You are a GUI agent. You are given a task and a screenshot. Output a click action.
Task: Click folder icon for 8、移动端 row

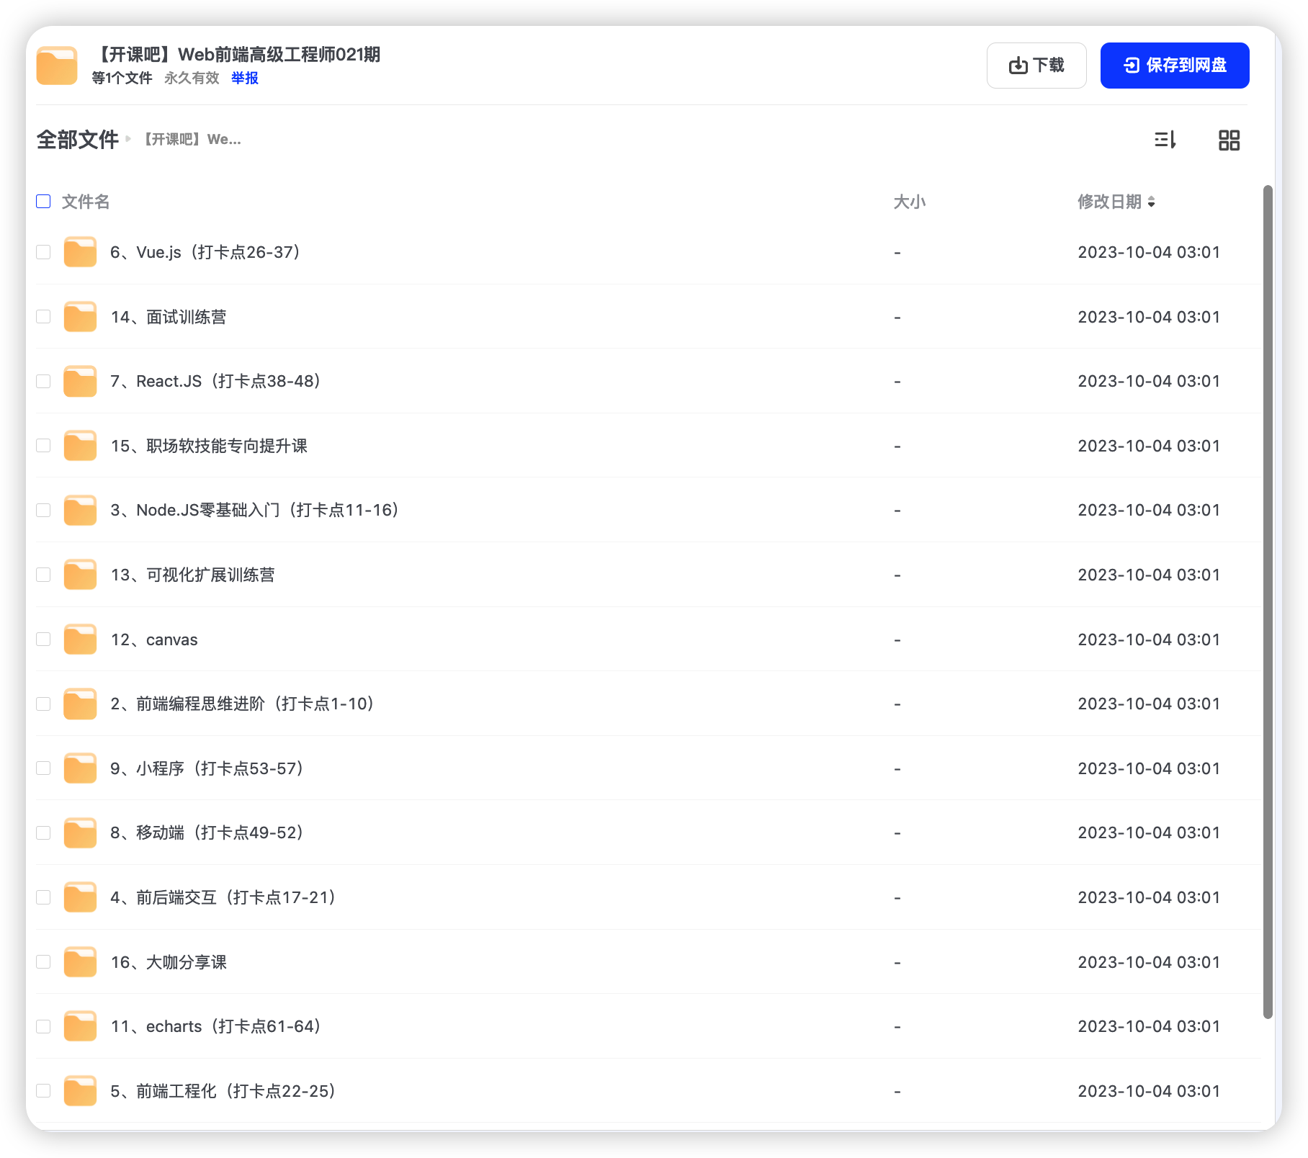pyautogui.click(x=80, y=832)
